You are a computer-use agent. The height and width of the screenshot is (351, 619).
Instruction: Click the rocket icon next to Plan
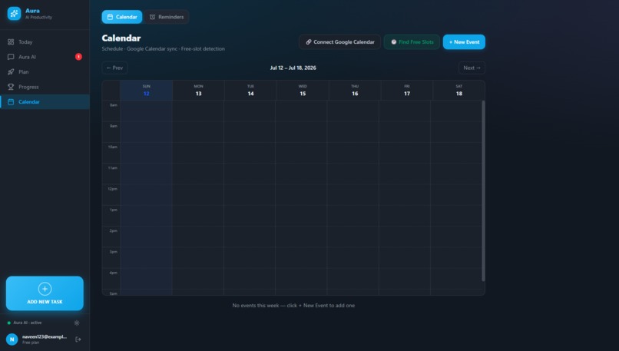pyautogui.click(x=11, y=72)
